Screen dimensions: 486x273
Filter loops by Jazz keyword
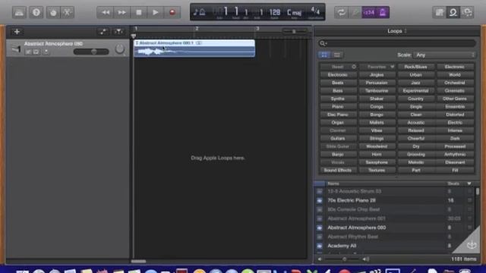416,83
